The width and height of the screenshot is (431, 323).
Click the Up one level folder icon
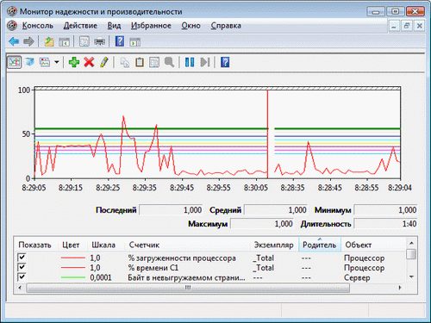[49, 42]
